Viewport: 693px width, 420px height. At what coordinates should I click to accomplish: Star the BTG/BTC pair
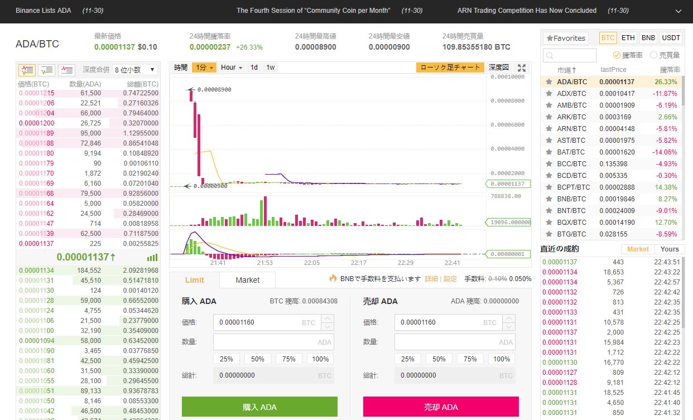click(x=549, y=234)
